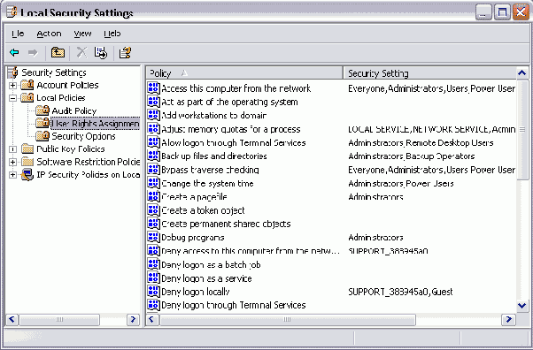533x350 pixels.
Task: Click the Delete X toolbar icon
Action: [x=81, y=53]
